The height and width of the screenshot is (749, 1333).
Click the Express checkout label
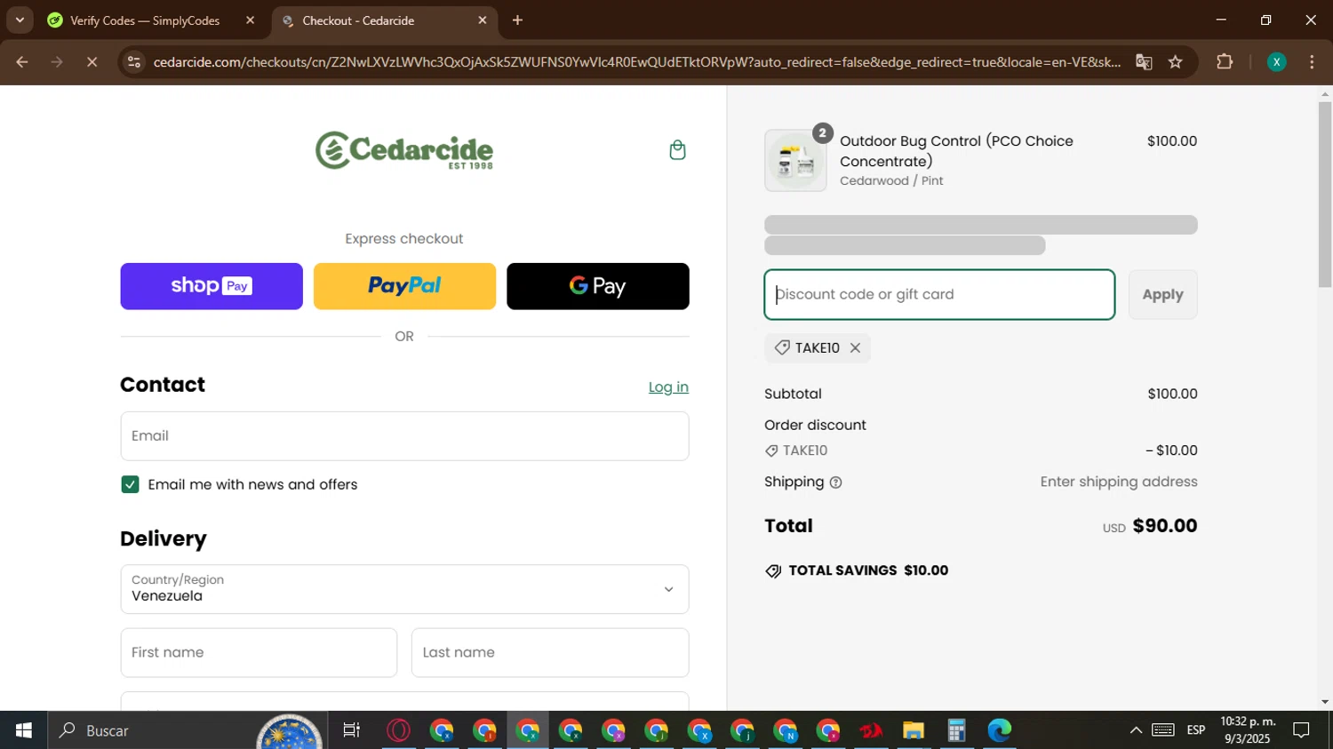(x=404, y=239)
